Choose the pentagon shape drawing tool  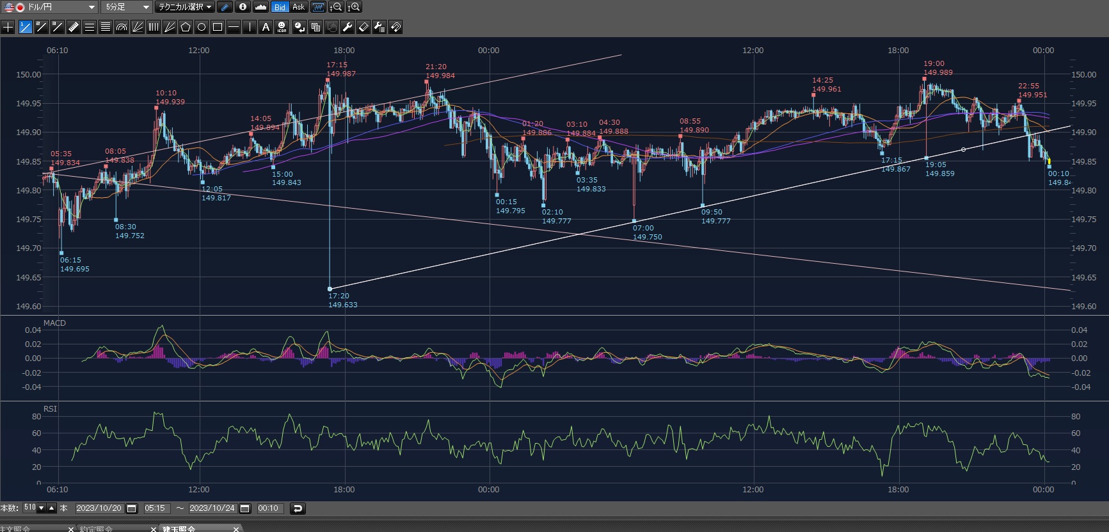pyautogui.click(x=186, y=27)
